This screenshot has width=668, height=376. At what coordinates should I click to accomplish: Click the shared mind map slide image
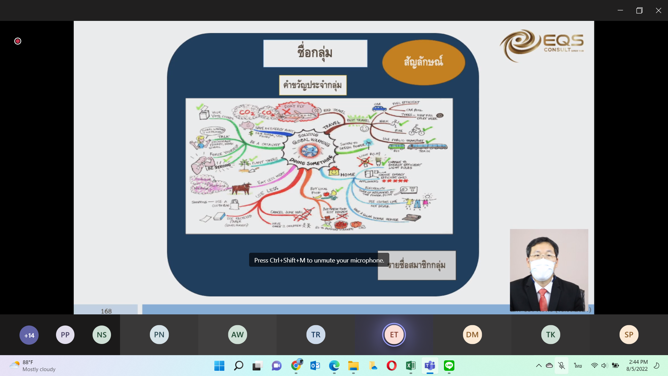[x=319, y=166]
